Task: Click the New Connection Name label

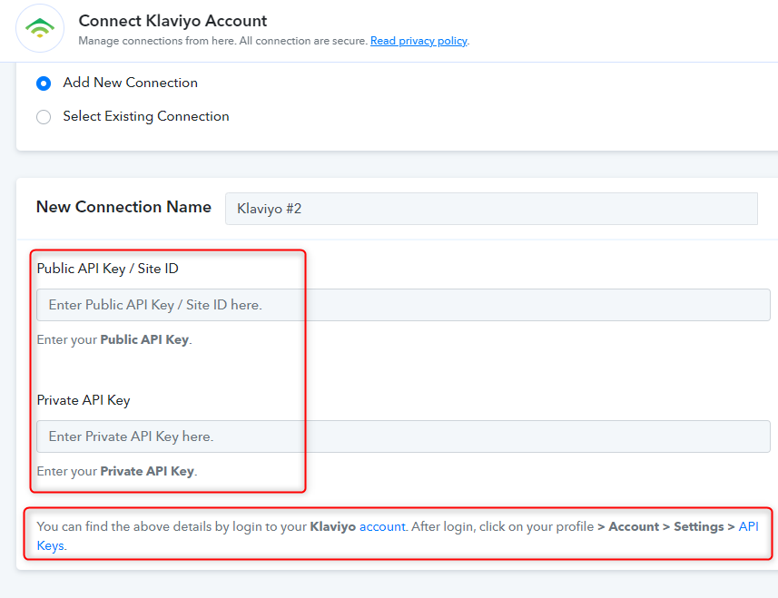Action: tap(123, 207)
